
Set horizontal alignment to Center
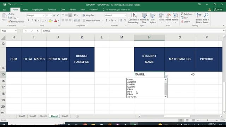click(x=66, y=20)
